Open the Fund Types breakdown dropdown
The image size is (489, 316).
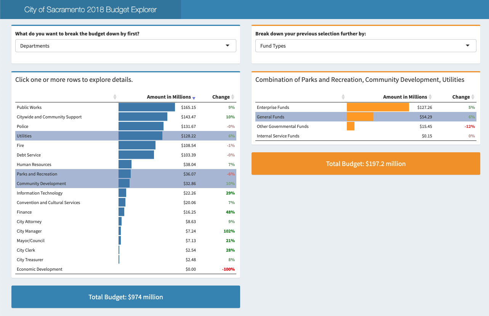[366, 46]
